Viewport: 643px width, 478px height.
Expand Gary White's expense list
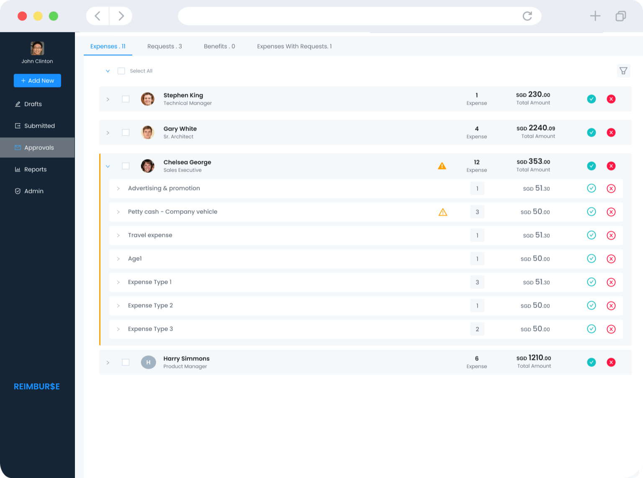[x=108, y=133]
